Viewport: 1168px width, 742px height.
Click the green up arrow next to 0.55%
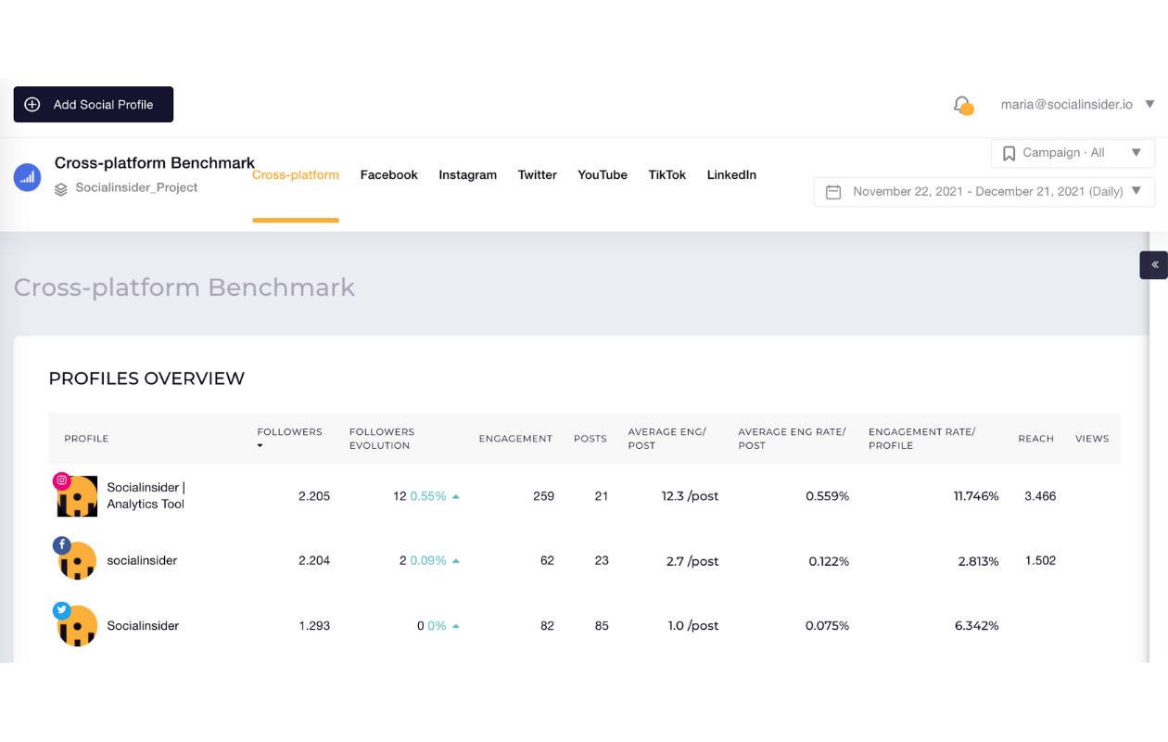click(456, 497)
